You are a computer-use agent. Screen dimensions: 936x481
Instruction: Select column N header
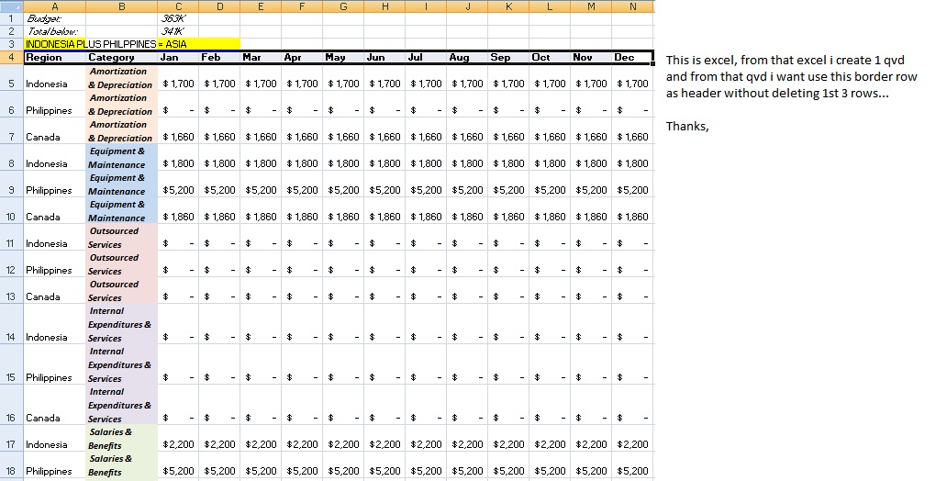[x=633, y=6]
